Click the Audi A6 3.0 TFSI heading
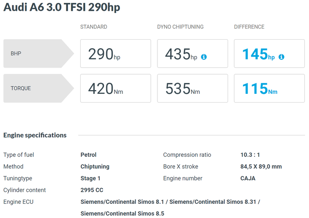Screen dimensions: 309x218 click(x=62, y=7)
